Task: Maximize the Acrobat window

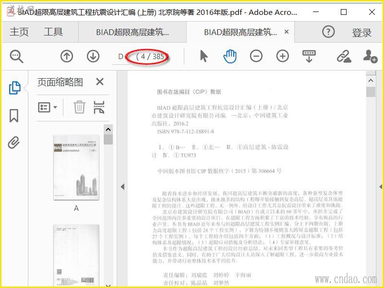Action: [x=344, y=12]
